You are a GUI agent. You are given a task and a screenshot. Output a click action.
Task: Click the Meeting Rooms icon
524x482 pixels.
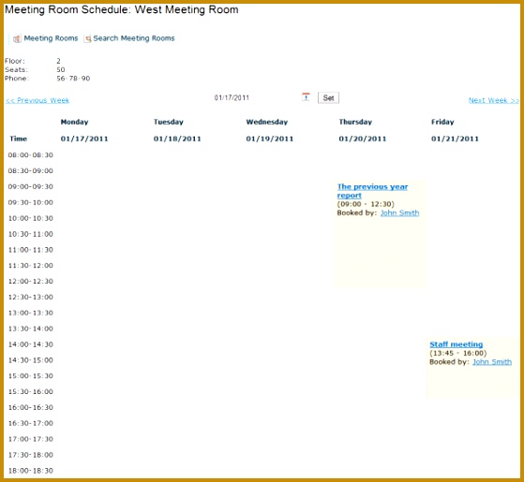pyautogui.click(x=17, y=38)
